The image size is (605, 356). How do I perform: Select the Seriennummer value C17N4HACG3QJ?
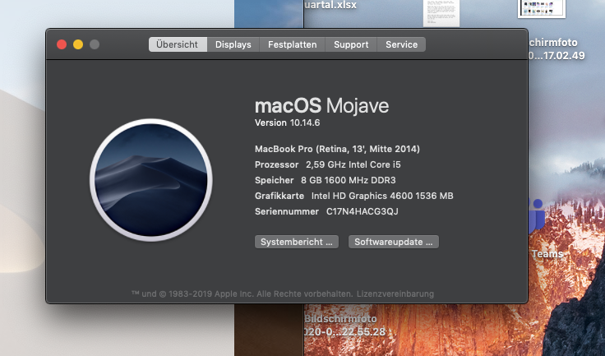pyautogui.click(x=363, y=211)
